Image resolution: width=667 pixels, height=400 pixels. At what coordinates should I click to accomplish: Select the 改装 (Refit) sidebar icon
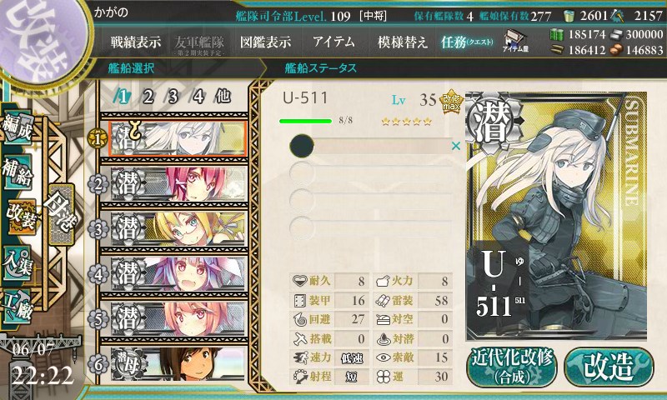pyautogui.click(x=20, y=217)
